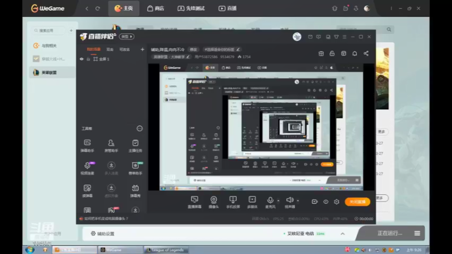Click WeGame refresh icon
Screen dimensions: 452x254
[98, 8]
